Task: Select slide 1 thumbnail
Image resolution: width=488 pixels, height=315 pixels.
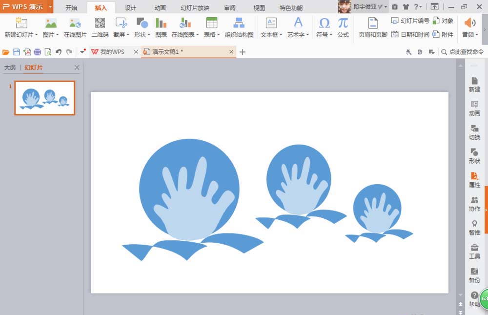Action: tap(45, 98)
